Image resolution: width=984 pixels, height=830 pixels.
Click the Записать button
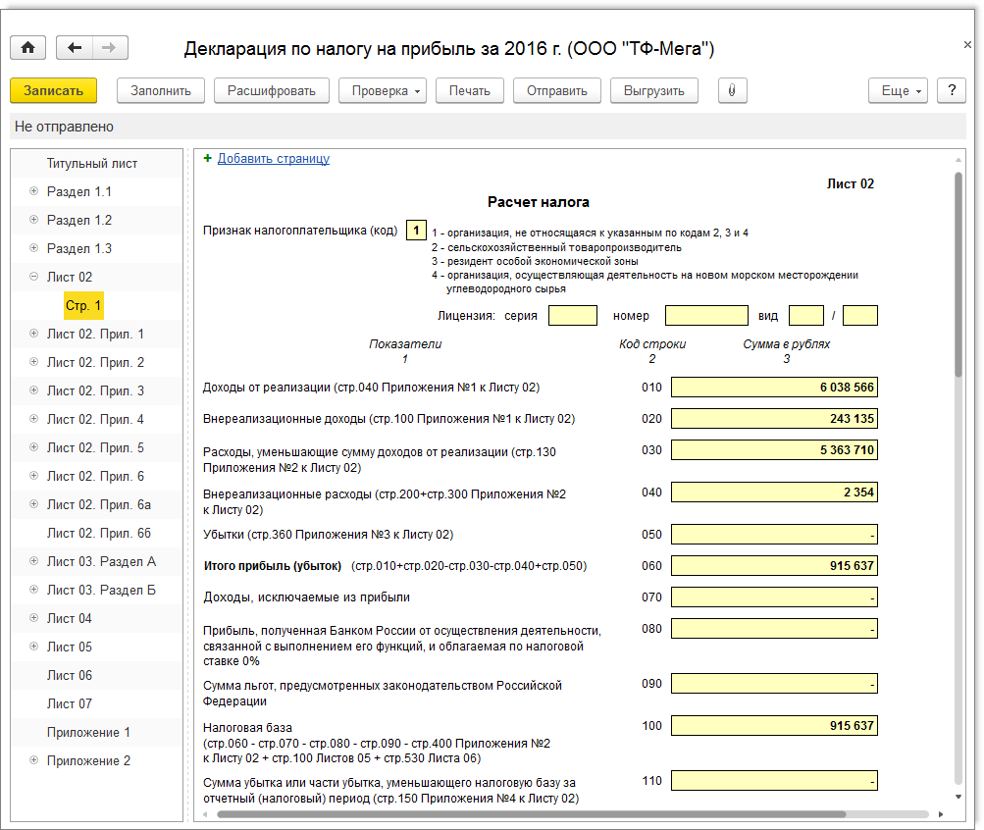tap(53, 90)
